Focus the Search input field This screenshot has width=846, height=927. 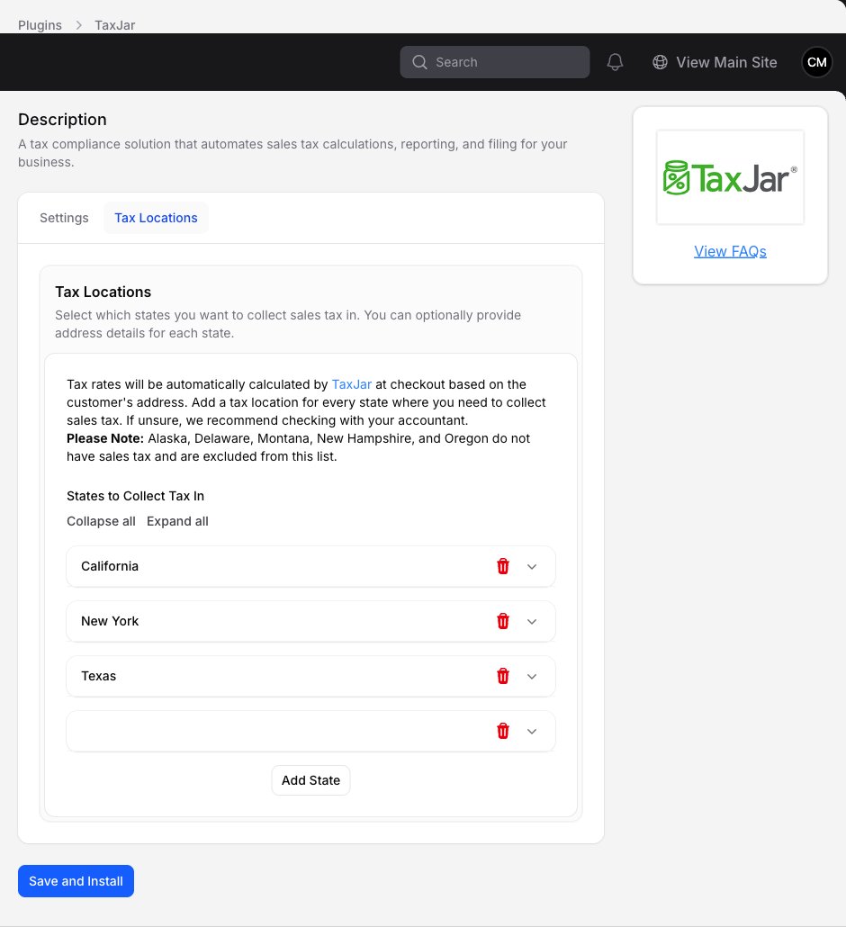tap(495, 62)
